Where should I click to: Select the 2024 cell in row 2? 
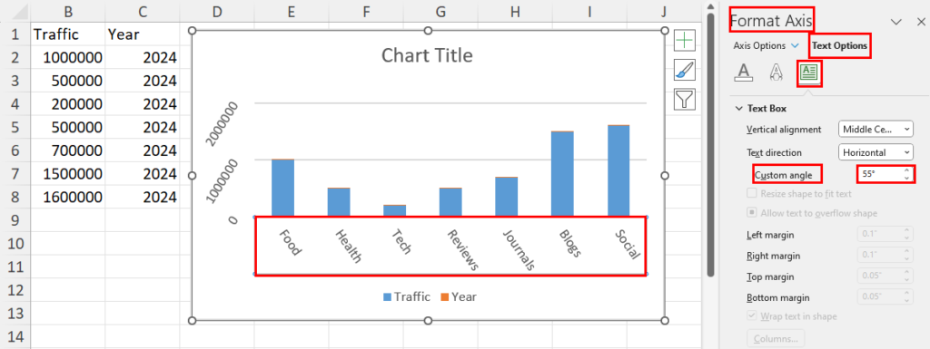pyautogui.click(x=143, y=57)
